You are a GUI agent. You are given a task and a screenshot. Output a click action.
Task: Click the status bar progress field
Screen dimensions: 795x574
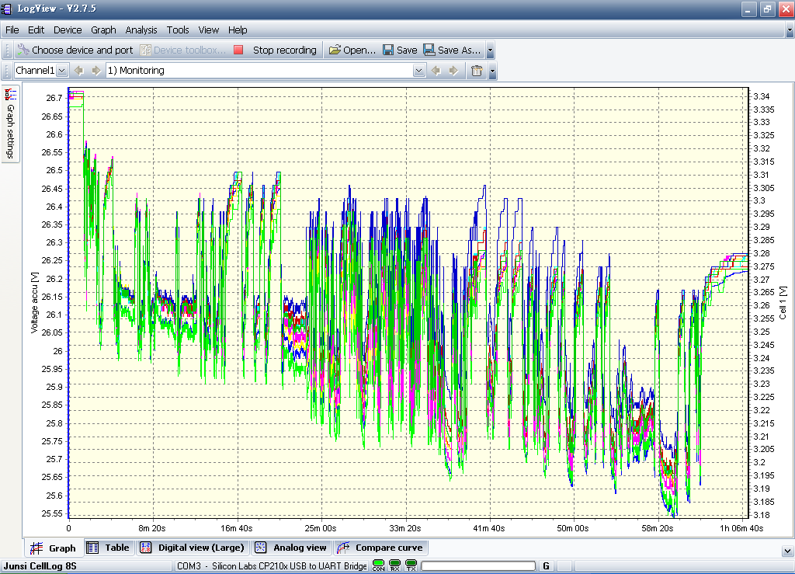[478, 566]
